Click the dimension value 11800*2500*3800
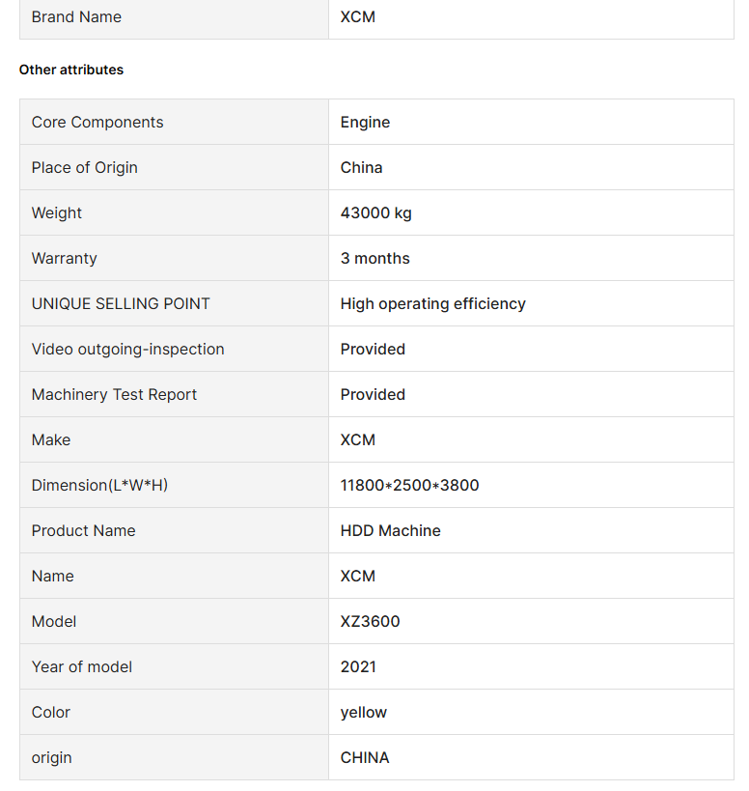Screen dimensions: 749x791 tap(409, 485)
